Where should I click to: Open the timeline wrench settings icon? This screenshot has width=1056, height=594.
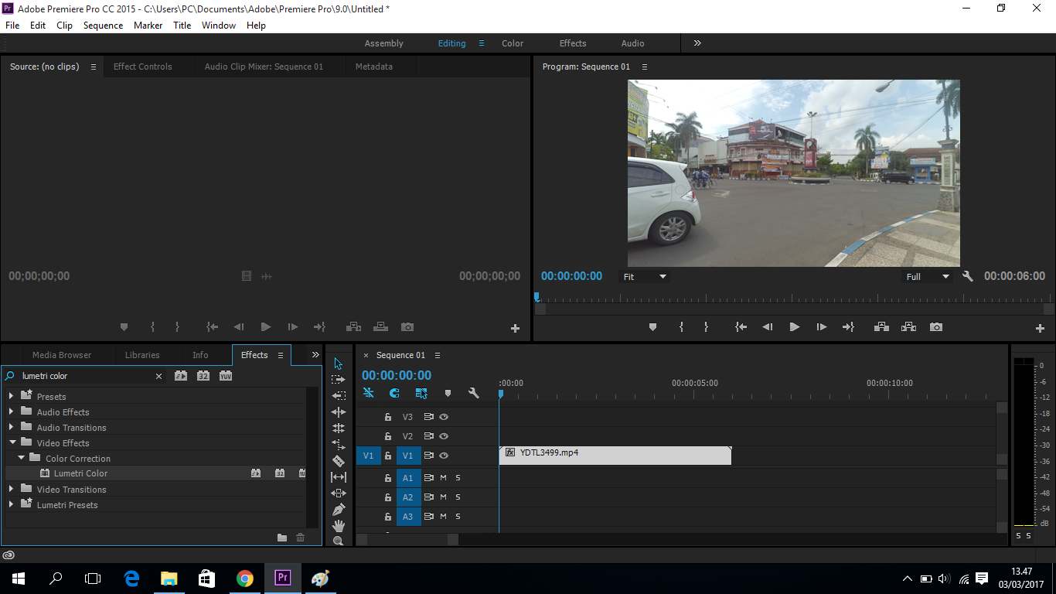point(474,393)
